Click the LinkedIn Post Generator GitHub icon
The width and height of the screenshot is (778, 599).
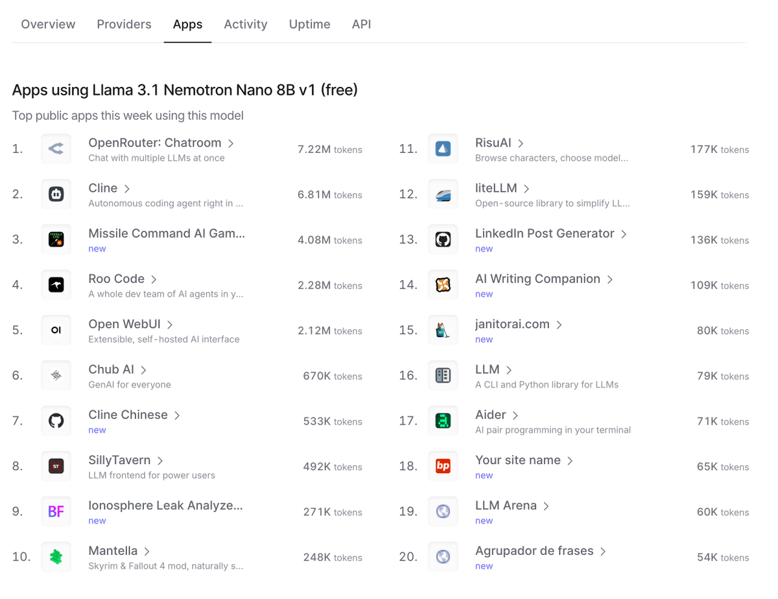coord(443,240)
